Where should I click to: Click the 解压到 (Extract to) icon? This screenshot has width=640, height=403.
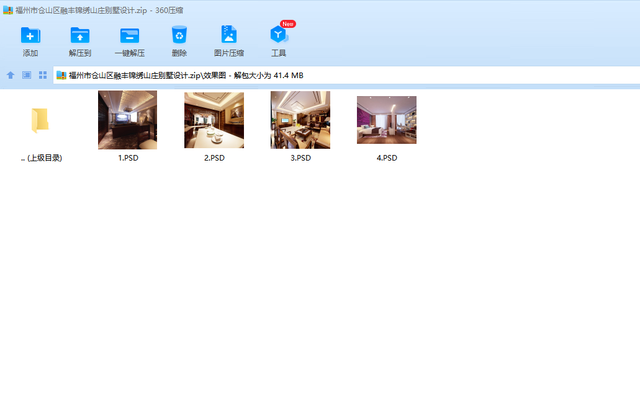click(80, 35)
